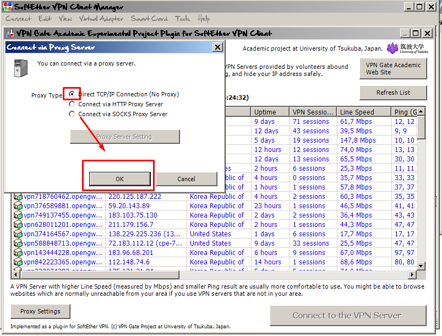Click the proxy server computer icon
The height and width of the screenshot is (336, 442).
[x=21, y=68]
